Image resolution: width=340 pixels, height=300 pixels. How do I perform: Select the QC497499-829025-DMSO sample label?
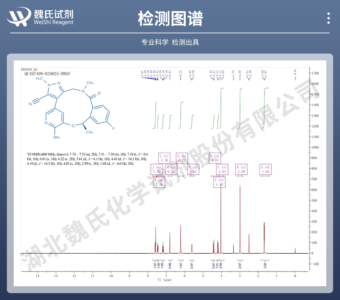(x=47, y=74)
